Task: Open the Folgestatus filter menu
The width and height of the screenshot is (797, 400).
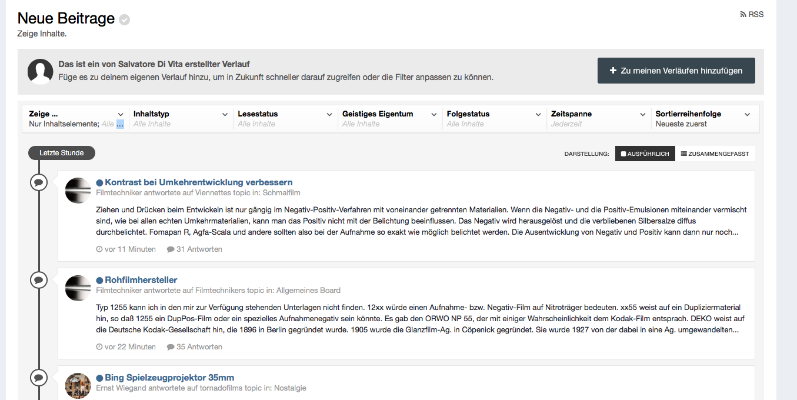Action: (x=493, y=119)
